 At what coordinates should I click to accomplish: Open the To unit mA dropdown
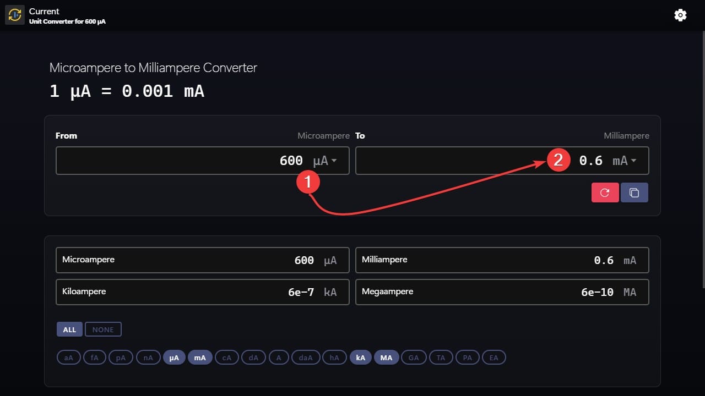coord(623,160)
